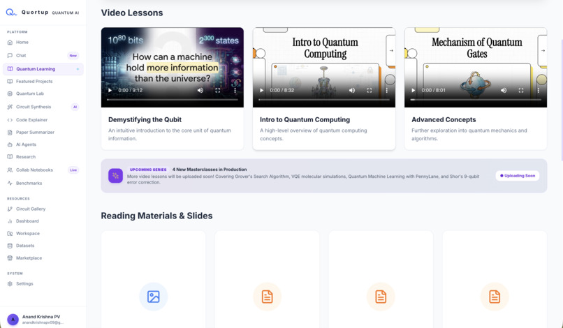Open more options on Intro video

click(387, 91)
